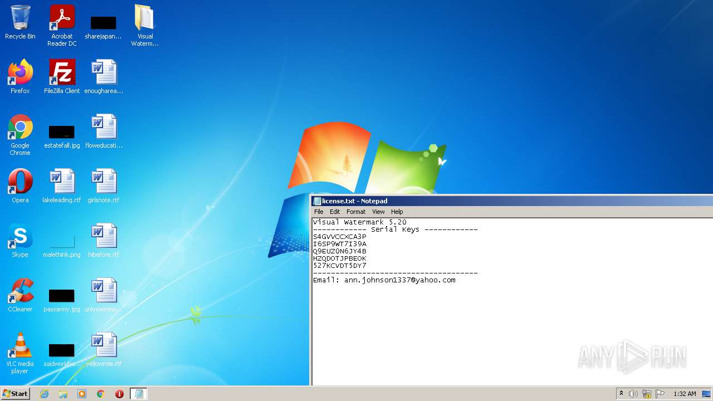This screenshot has width=713, height=401.
Task: Click the Start button
Action: [16, 393]
